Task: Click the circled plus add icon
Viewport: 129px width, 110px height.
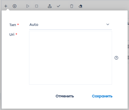Action: point(14,6)
